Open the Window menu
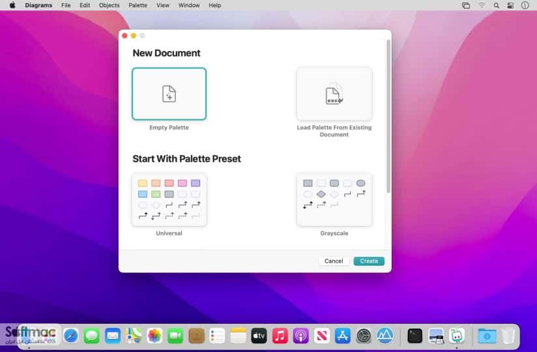 pos(189,5)
